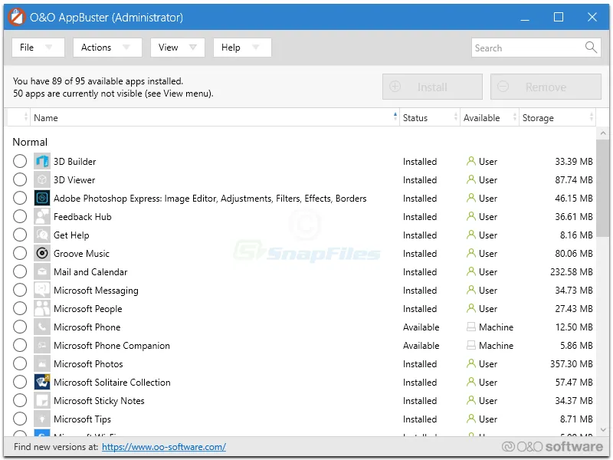
Task: Click the Adobe Photoshop Express app icon
Action: (42, 199)
